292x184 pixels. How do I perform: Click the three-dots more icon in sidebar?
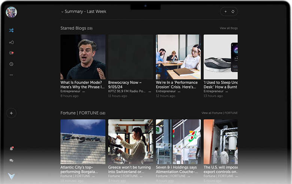[11, 75]
